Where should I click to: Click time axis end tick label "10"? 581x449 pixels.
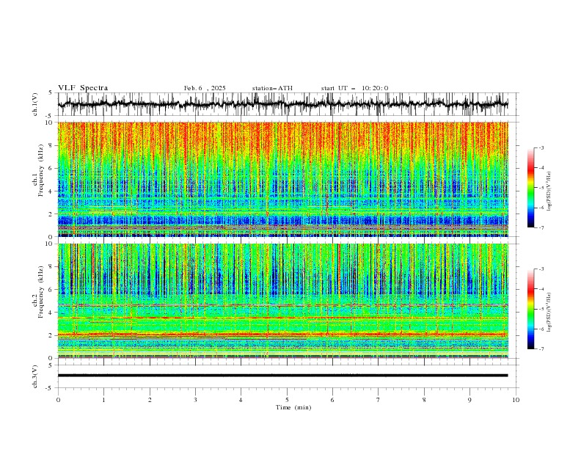coord(516,400)
